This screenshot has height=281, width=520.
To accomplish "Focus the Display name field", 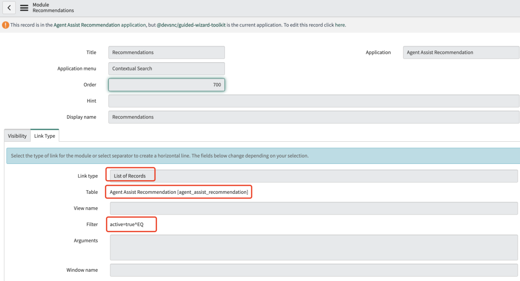I will (x=313, y=117).
